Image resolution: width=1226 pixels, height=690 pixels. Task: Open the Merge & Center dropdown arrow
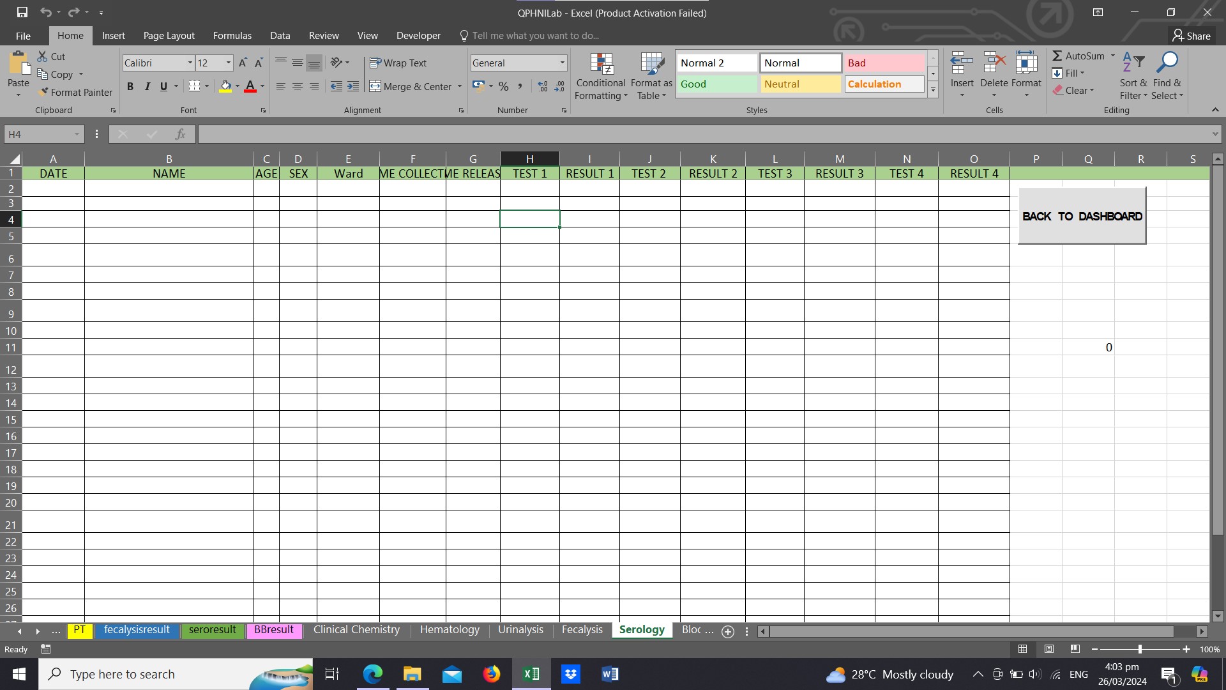[x=460, y=86]
